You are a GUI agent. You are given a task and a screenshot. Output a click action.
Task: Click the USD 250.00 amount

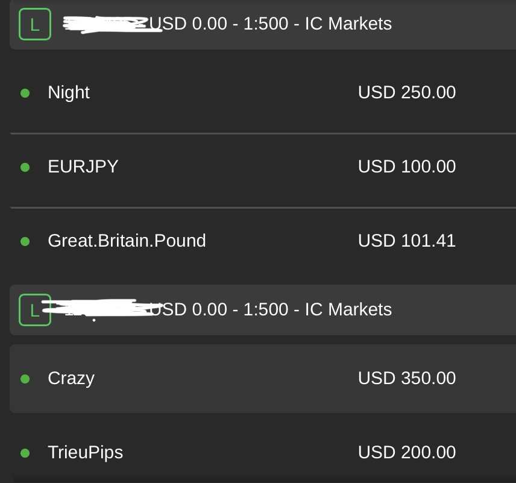pos(407,92)
